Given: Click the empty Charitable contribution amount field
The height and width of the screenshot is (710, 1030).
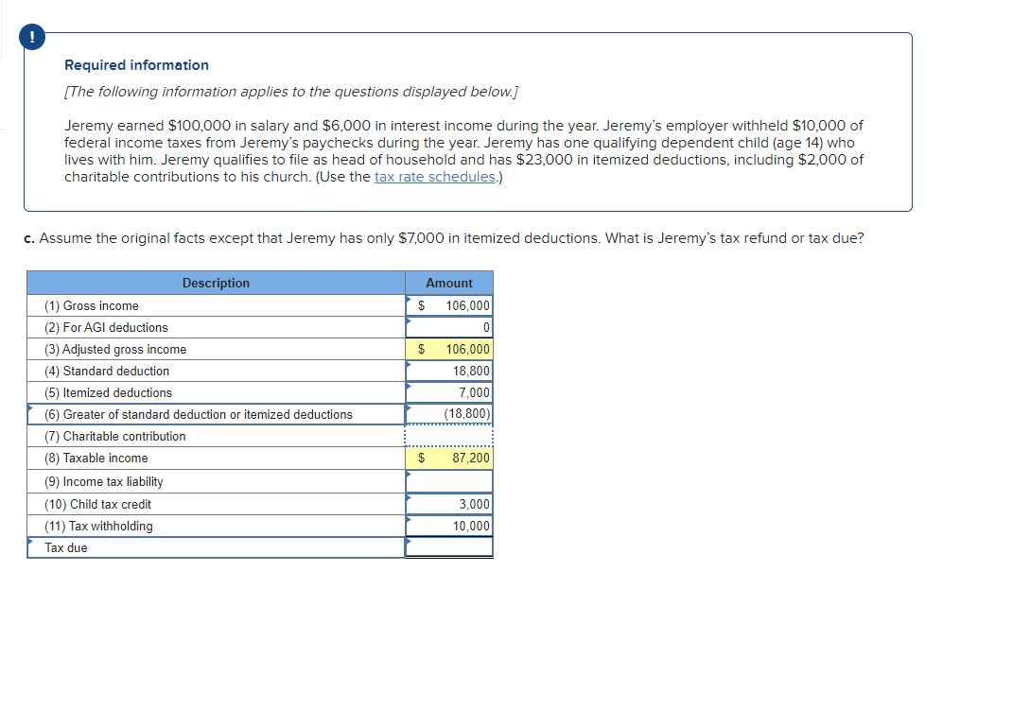Looking at the screenshot, I should click(449, 436).
